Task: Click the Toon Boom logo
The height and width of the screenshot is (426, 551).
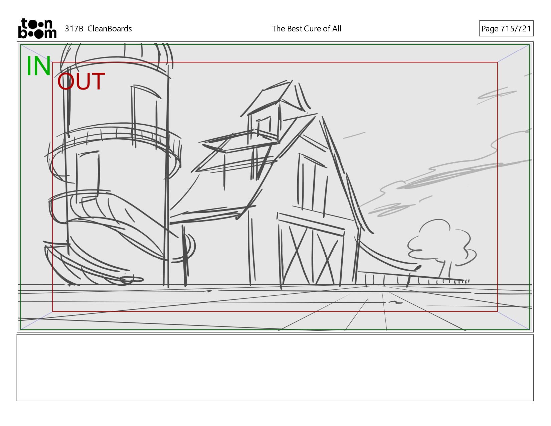Action: (37, 28)
